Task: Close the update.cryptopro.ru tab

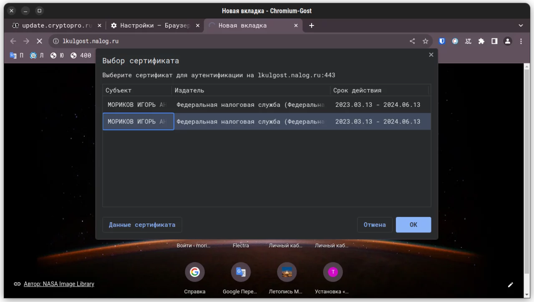Action: 99,25
